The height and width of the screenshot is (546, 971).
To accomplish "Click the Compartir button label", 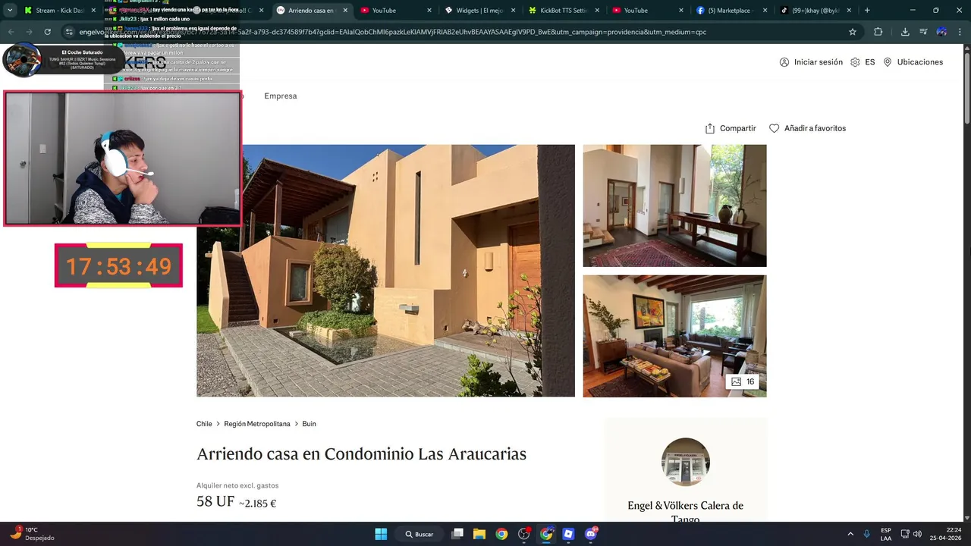I will (738, 128).
